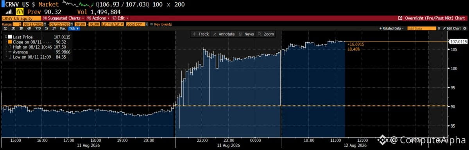Select the 1M range tab
This screenshot has width=469, height=150.
[x=21, y=28]
